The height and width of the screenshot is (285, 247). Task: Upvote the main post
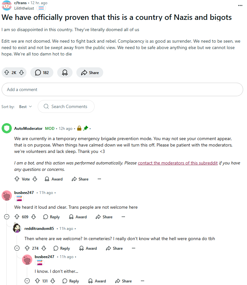pos(6,73)
